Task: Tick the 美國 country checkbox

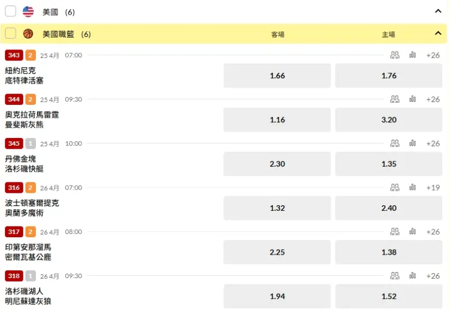Action: click(x=11, y=11)
